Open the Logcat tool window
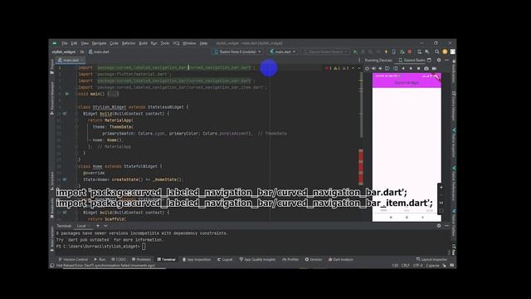Screen dimensions: 531x299 click(x=225, y=259)
